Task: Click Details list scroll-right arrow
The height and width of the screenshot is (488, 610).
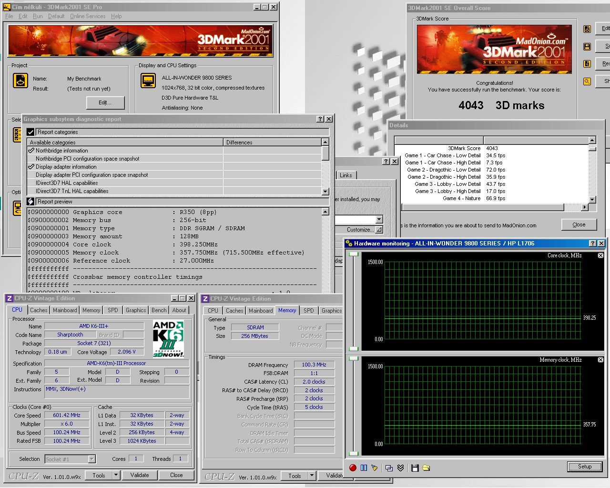Action: point(585,207)
